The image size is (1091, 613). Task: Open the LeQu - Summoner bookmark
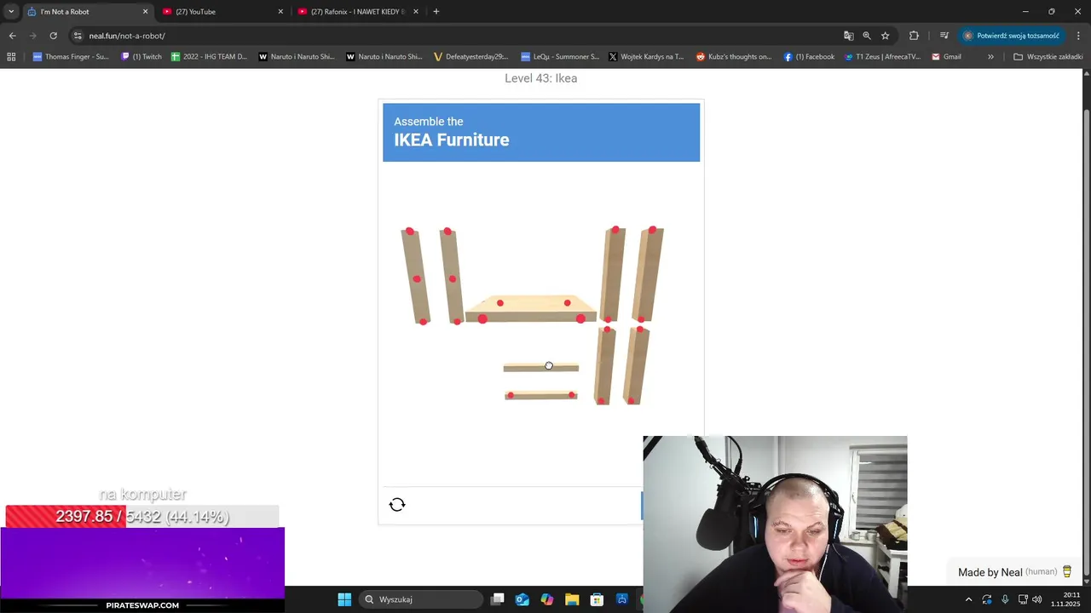[560, 57]
